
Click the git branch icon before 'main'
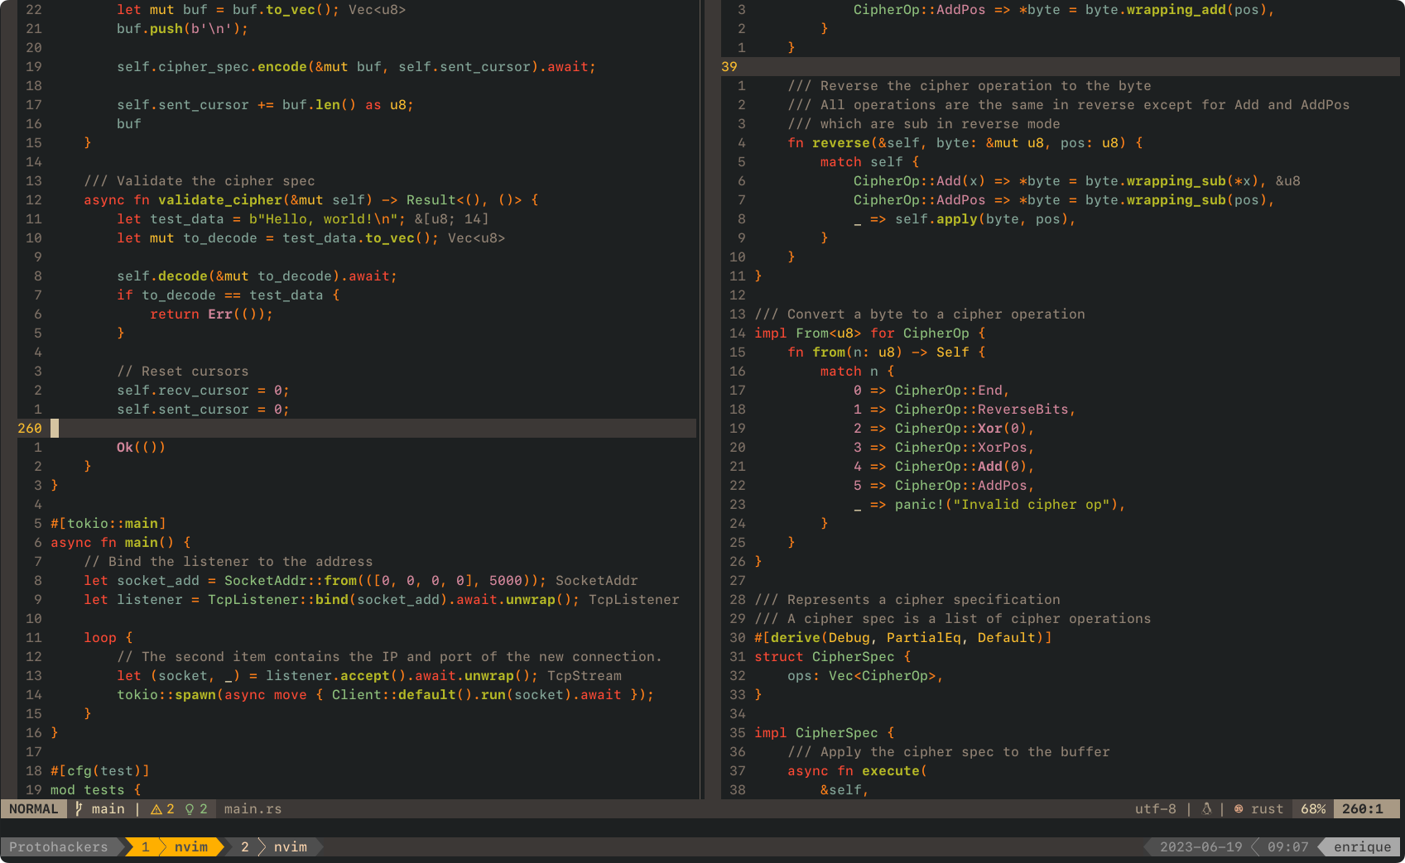click(x=79, y=809)
